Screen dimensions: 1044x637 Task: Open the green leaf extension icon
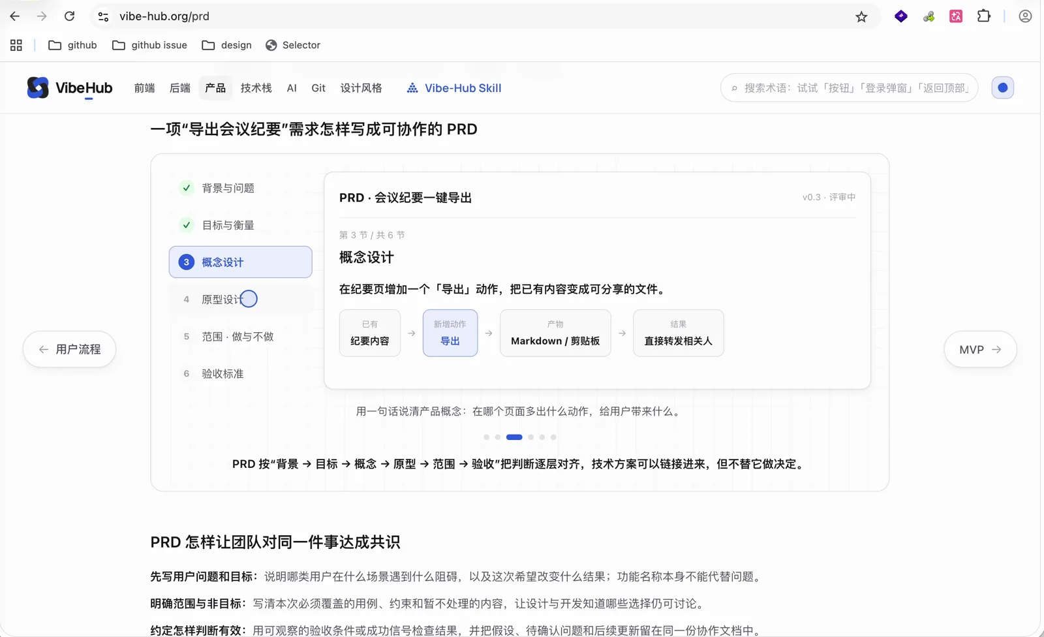tap(929, 16)
